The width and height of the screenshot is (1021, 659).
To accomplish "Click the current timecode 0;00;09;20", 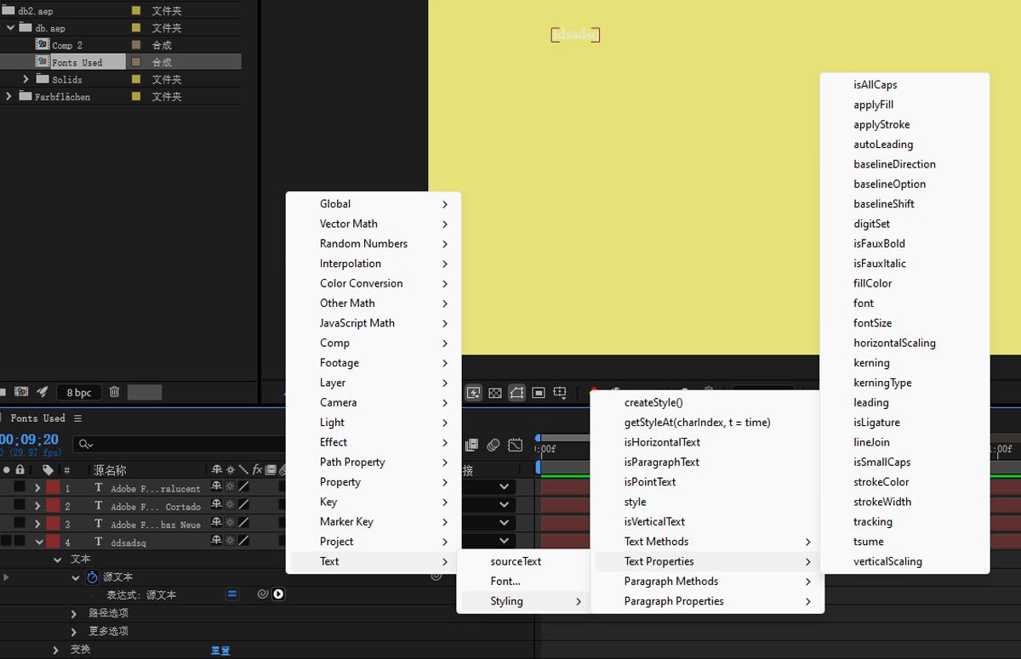I will (29, 440).
